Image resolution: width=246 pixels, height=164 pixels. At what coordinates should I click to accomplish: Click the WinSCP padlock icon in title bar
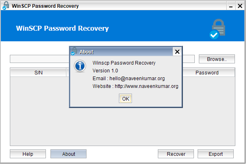point(5,6)
